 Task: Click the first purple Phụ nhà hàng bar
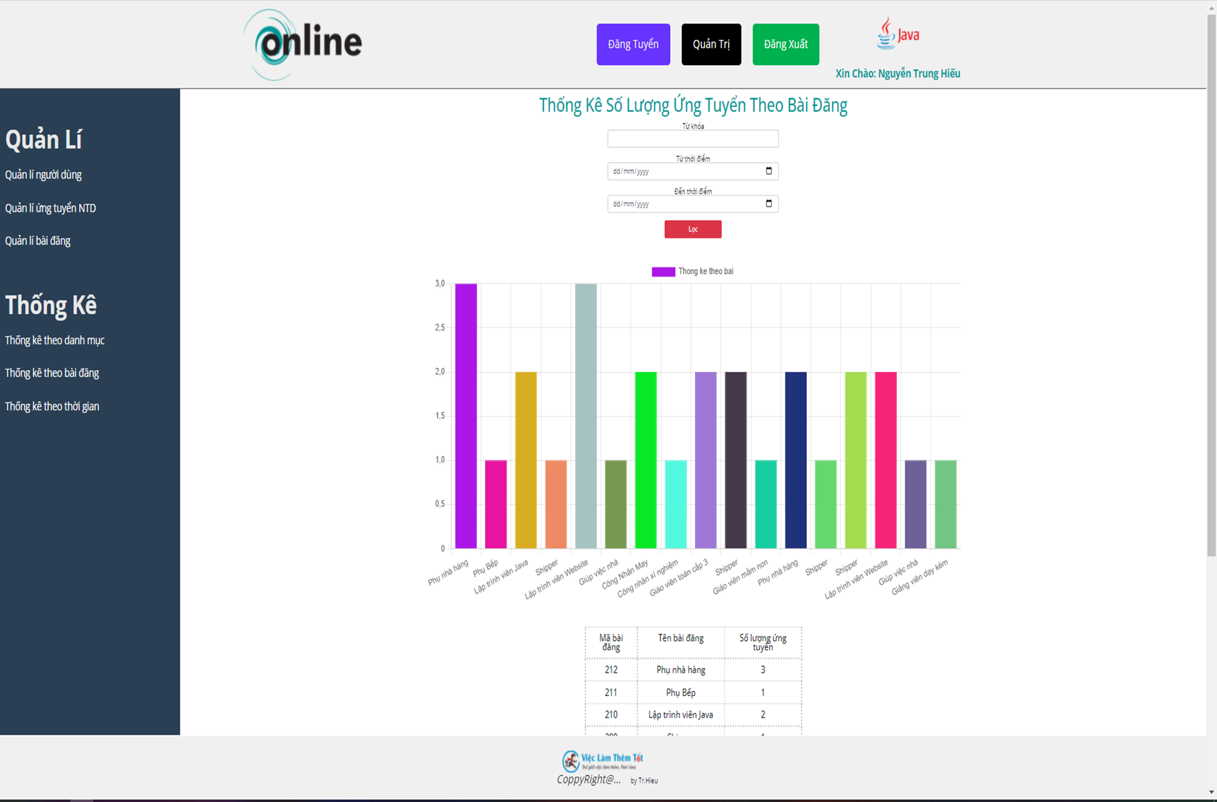click(466, 416)
